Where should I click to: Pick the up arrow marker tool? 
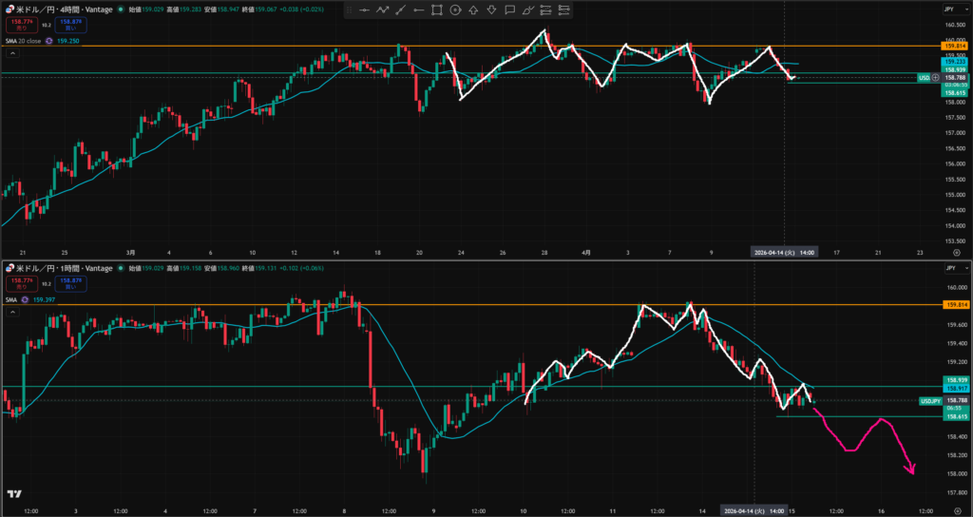pos(472,10)
